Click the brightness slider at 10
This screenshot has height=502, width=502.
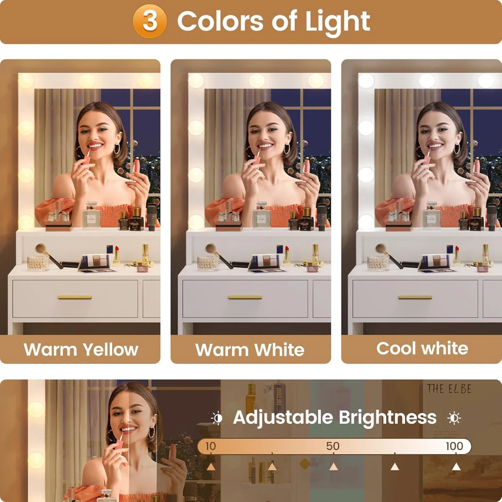click(x=210, y=446)
